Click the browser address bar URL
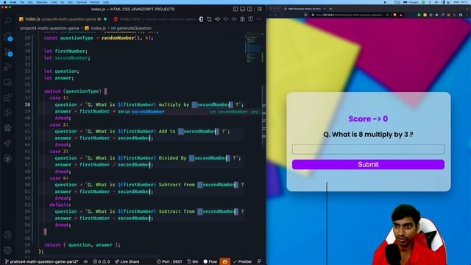This screenshot has width=471, height=265. (x=349, y=15)
